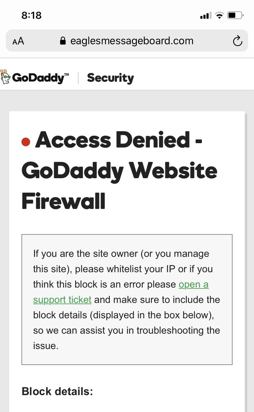This screenshot has height=412, width=254.
Task: Tap the word Firewall in the heading
Action: point(63,201)
